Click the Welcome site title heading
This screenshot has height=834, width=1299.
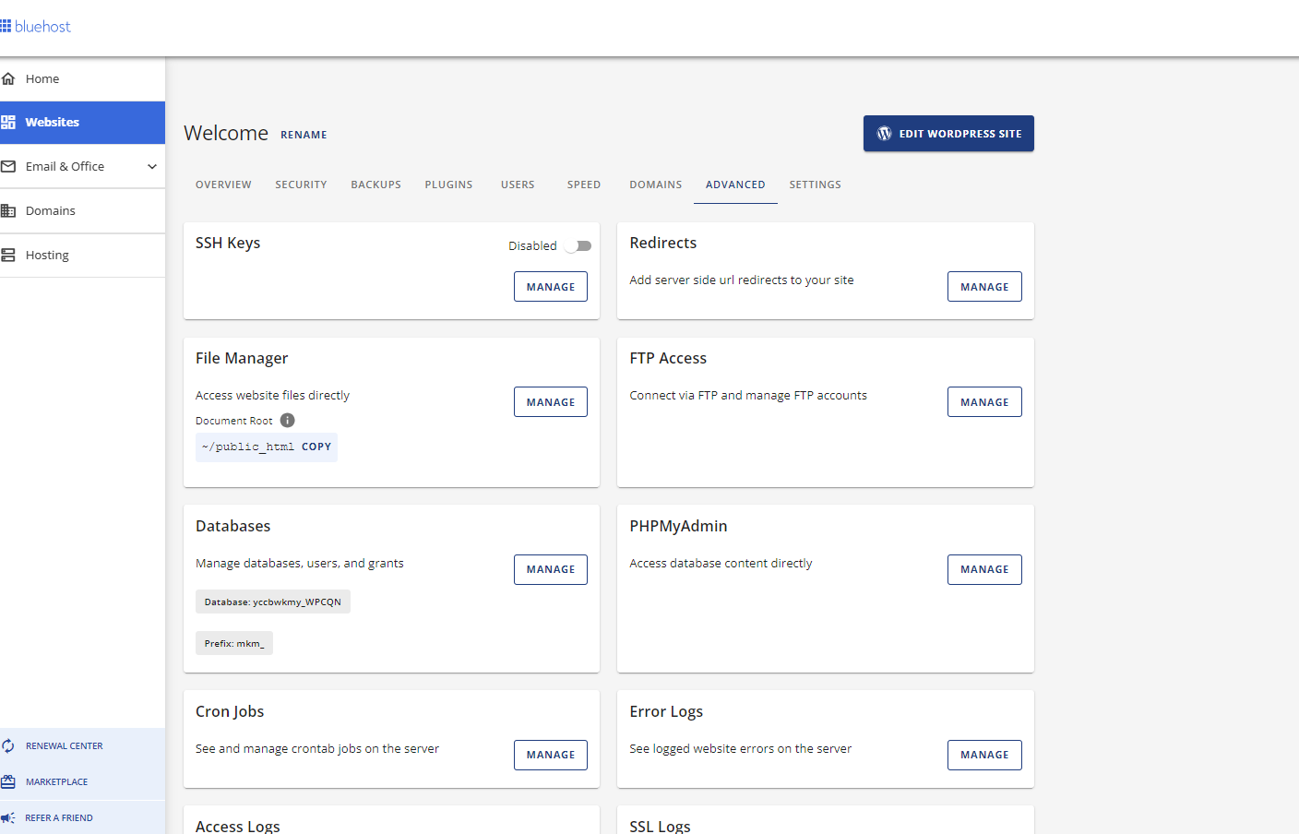coord(226,133)
